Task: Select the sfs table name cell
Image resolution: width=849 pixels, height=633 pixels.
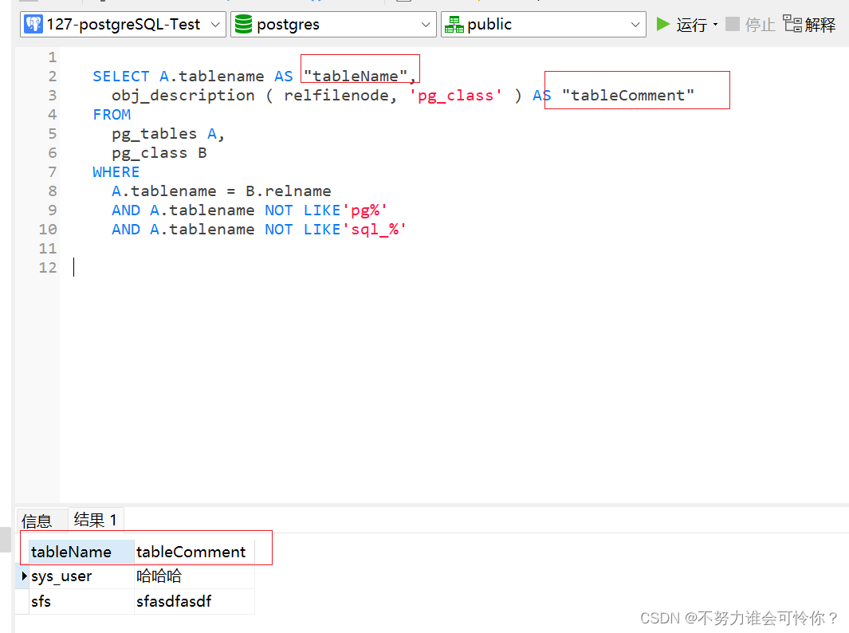Action: click(81, 601)
